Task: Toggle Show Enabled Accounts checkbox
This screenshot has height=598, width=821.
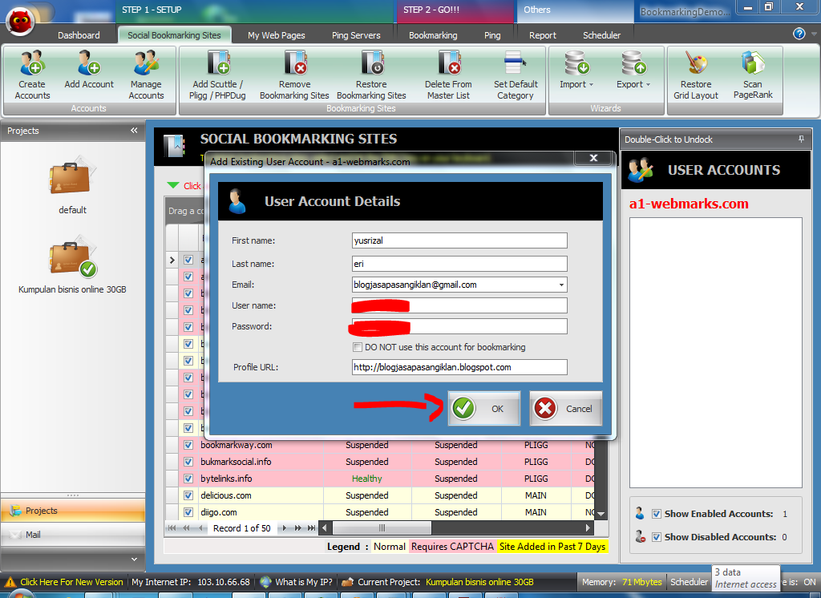Action: [657, 514]
